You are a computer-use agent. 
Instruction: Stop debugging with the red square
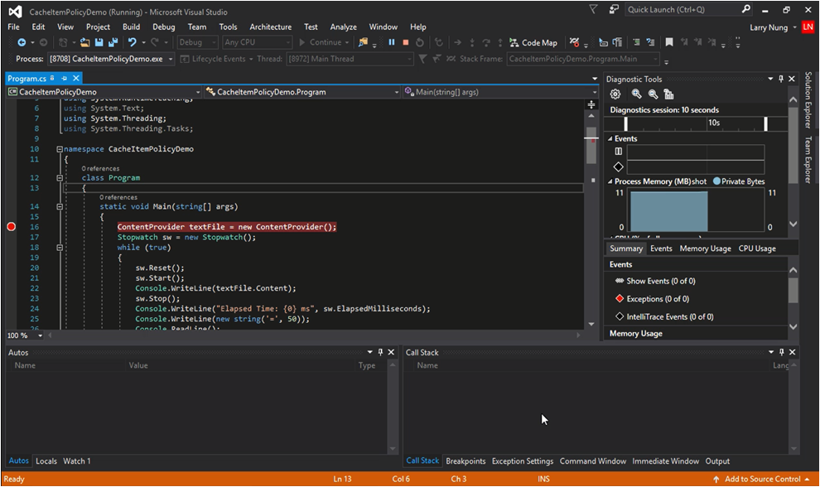[406, 42]
